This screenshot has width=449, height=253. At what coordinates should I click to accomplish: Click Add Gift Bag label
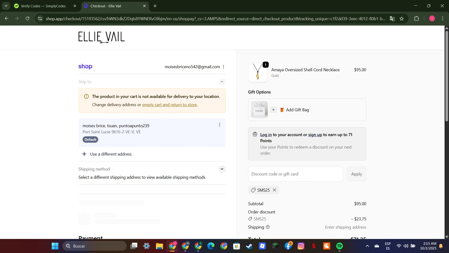coord(297,110)
